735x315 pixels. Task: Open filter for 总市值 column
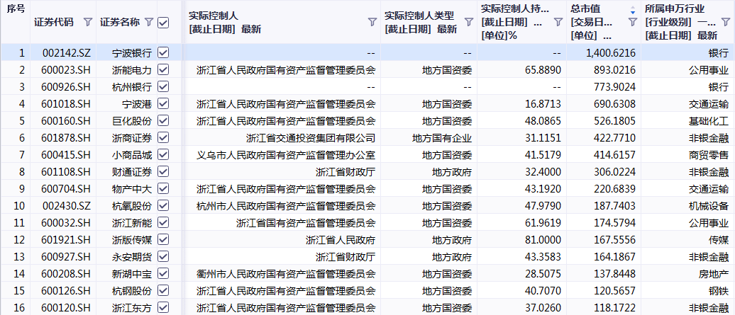[632, 22]
